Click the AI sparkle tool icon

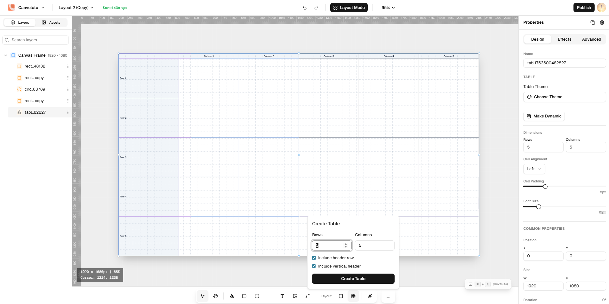point(370,296)
